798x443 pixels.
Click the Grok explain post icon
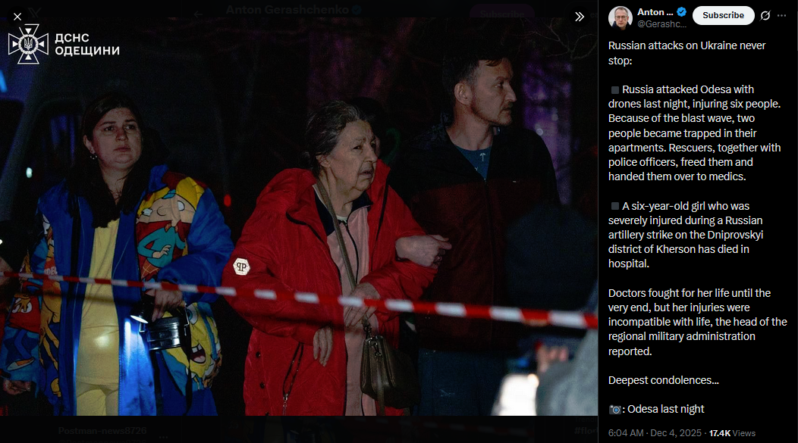pyautogui.click(x=765, y=15)
